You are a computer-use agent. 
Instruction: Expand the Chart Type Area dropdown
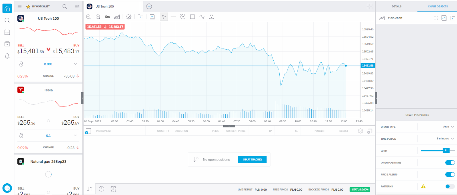[x=448, y=127]
